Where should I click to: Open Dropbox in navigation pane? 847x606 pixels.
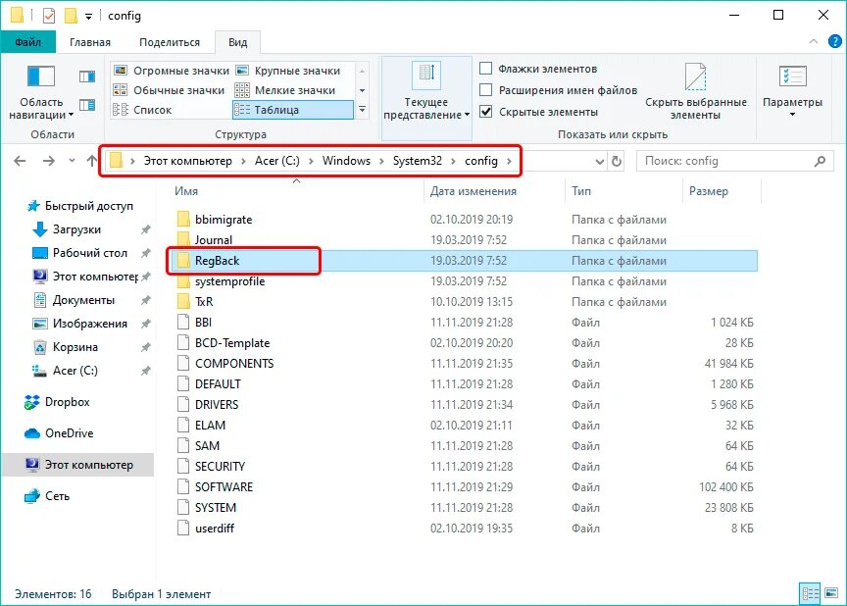pyautogui.click(x=57, y=402)
